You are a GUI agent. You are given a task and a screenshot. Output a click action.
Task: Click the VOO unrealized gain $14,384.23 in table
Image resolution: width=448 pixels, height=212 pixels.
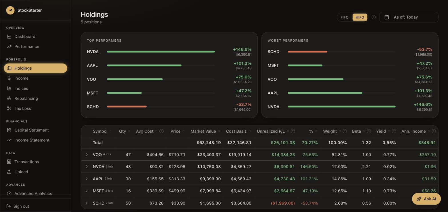point(283,155)
